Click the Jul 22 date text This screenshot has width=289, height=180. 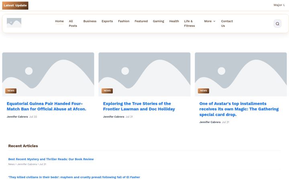coord(33,117)
